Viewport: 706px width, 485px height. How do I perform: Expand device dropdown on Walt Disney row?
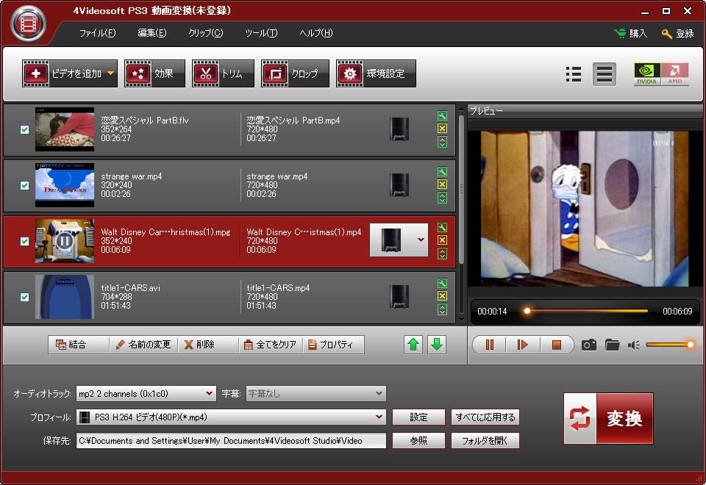[x=421, y=240]
